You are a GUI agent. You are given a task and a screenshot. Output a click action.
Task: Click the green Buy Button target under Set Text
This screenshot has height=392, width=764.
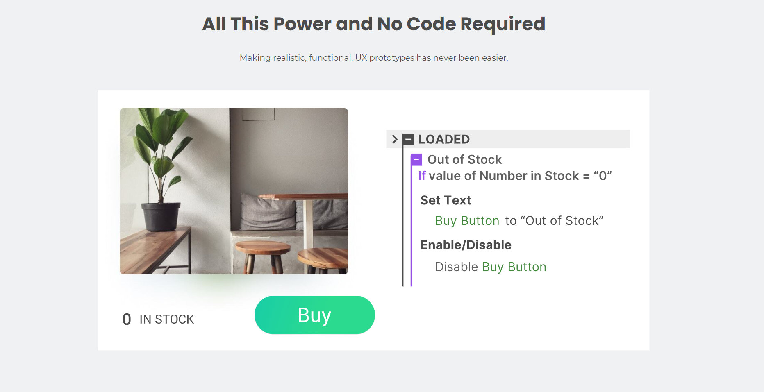(467, 221)
